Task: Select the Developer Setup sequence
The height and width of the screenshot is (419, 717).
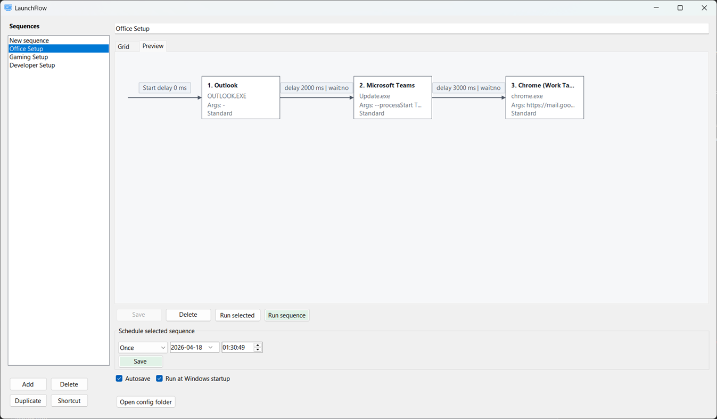Action: [x=59, y=65]
